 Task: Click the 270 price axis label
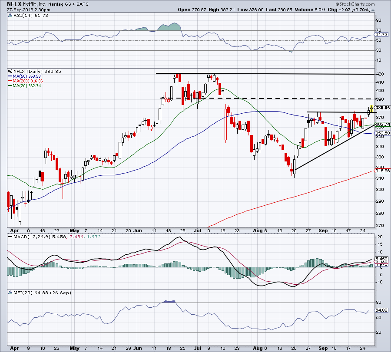[380, 226]
